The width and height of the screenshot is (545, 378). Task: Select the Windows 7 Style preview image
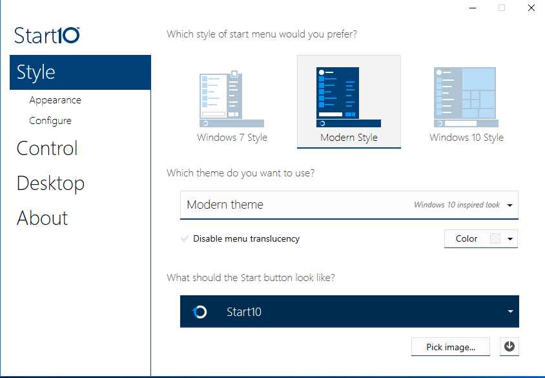coord(232,96)
